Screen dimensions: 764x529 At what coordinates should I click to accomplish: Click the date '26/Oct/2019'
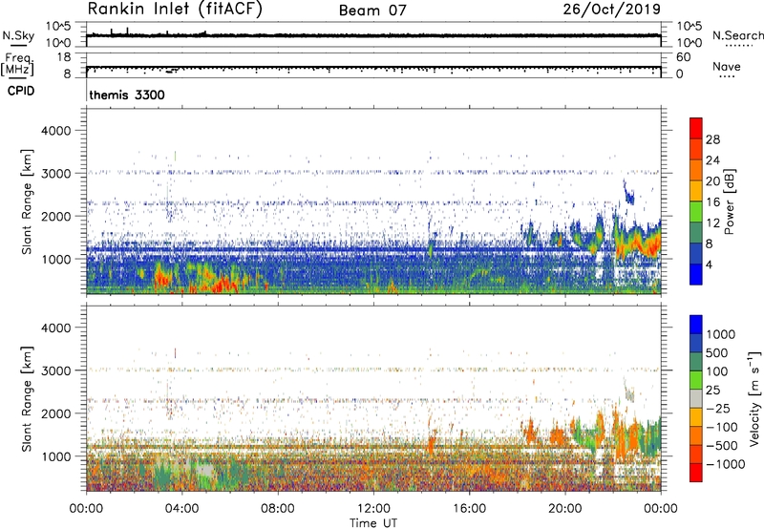[x=612, y=10]
